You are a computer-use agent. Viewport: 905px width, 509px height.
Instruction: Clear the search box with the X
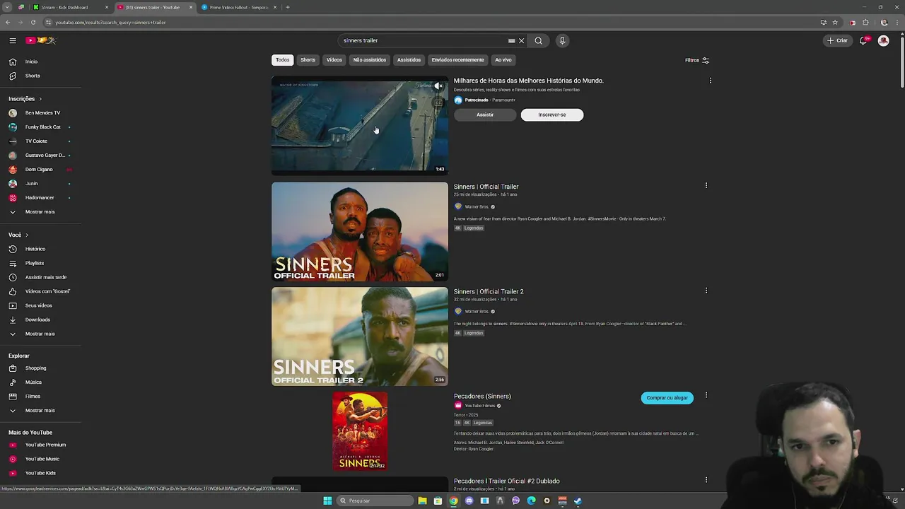522,40
